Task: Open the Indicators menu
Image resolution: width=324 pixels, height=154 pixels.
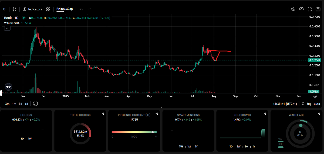Action: (32, 9)
